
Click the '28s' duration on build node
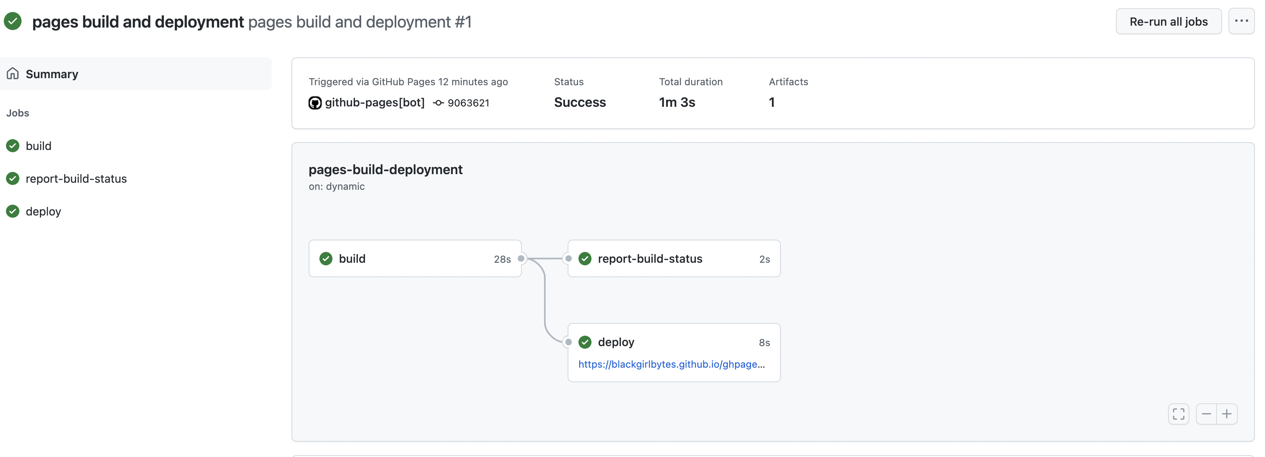click(502, 259)
